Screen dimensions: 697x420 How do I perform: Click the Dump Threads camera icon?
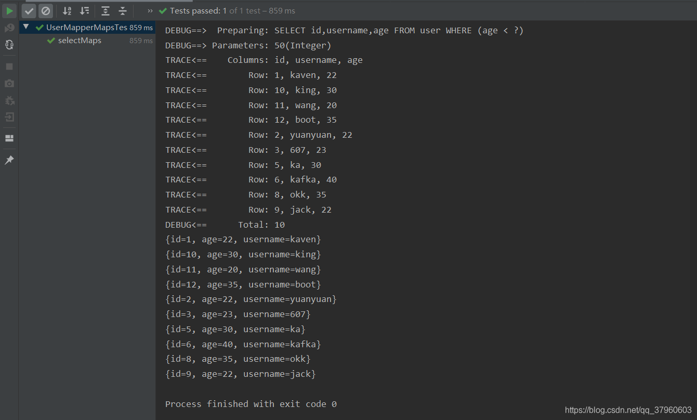(9, 83)
